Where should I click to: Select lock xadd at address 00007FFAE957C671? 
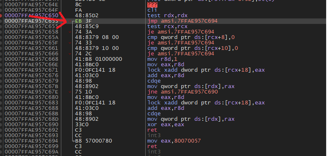(206, 70)
